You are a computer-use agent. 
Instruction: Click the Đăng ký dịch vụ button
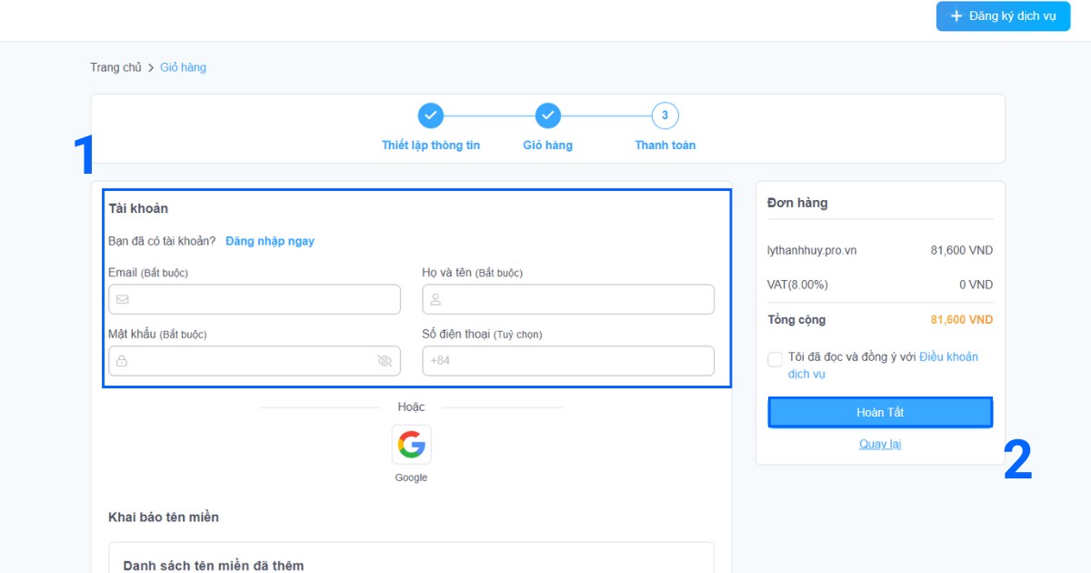coord(1003,16)
